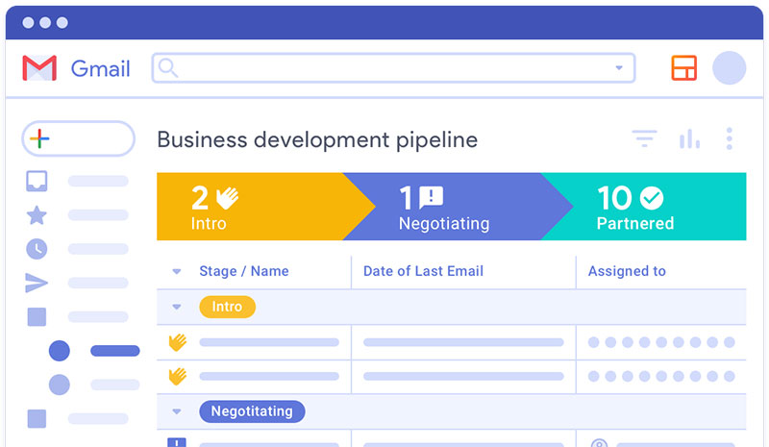Select the dark blue circle sidebar item
Screen dimensions: 769x447
pos(60,351)
